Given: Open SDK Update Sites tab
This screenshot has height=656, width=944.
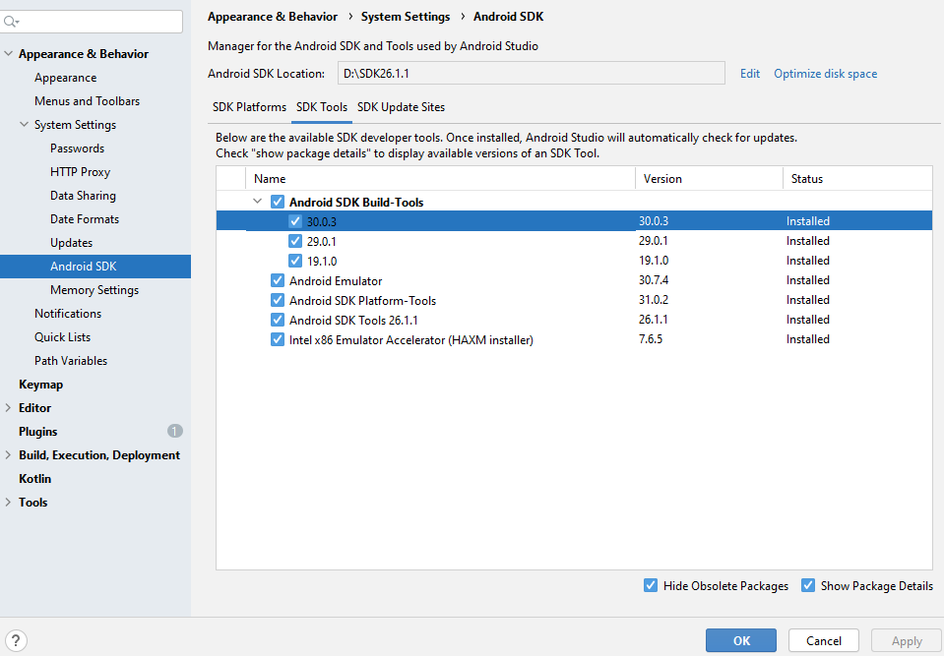Looking at the screenshot, I should tap(401, 107).
